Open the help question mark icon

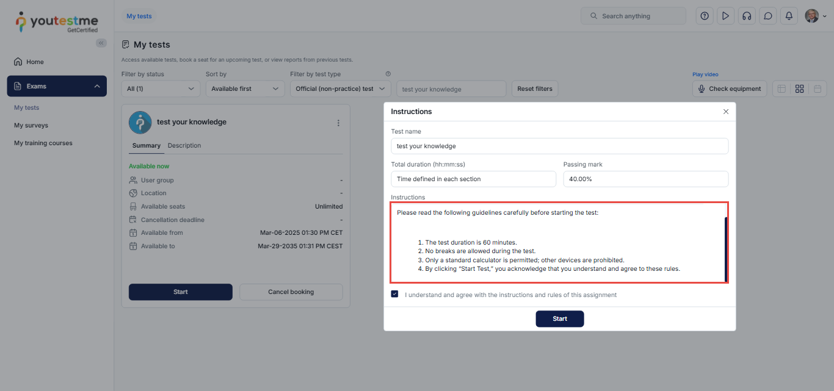click(705, 16)
